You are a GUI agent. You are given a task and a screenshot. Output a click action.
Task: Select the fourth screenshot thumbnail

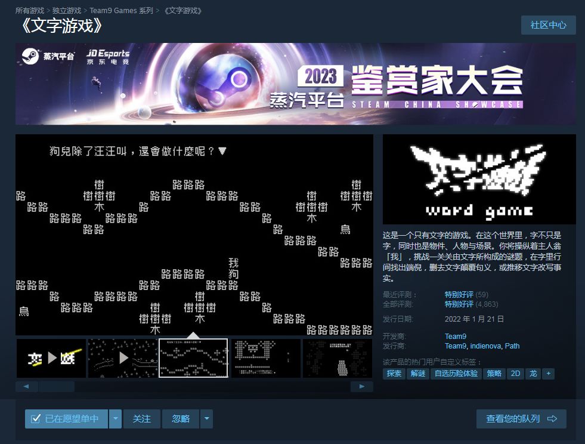pyautogui.click(x=265, y=358)
